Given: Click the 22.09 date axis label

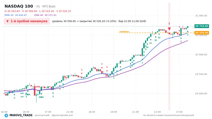Looking at the screenshot, I should (x=157, y=112).
